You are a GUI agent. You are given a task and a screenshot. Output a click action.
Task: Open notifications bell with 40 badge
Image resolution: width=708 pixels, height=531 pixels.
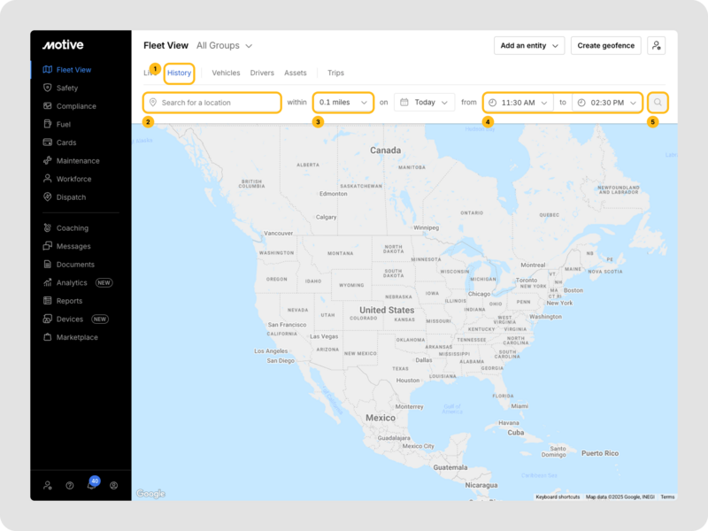point(91,485)
